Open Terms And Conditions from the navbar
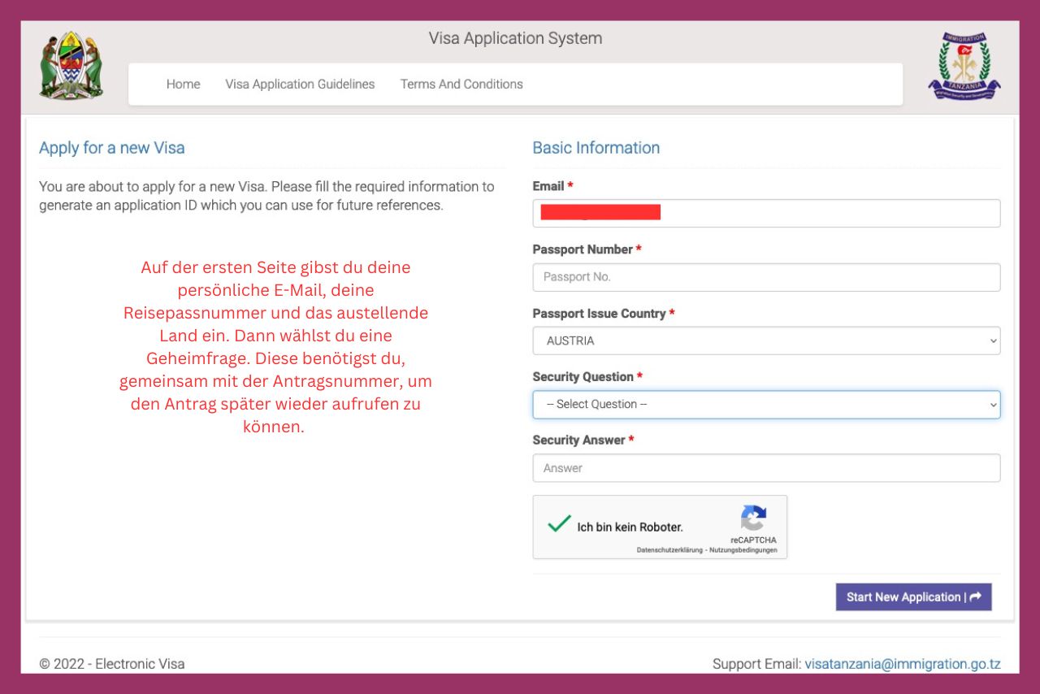 (461, 85)
